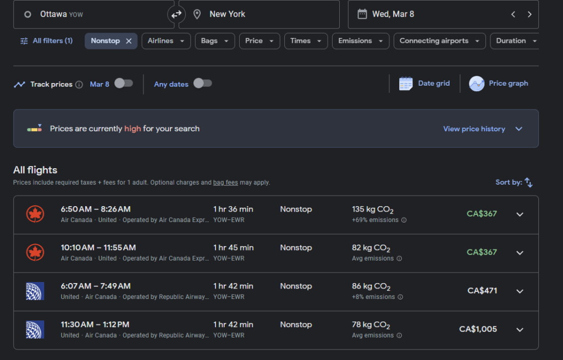Click the Date grid calendar icon
This screenshot has height=360, width=563.
point(406,84)
